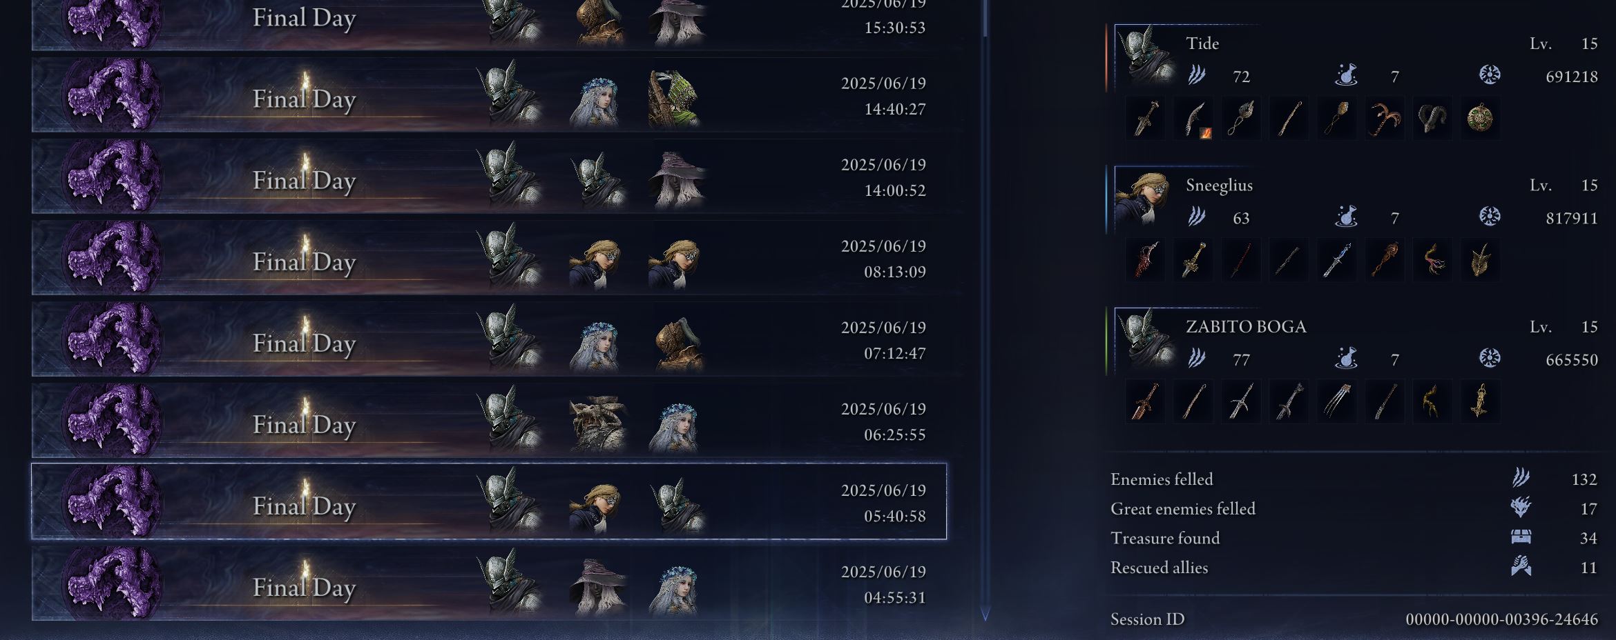Click Tide's helmeted character portrait
Screen dimensions: 1616x640
pyautogui.click(x=1146, y=56)
